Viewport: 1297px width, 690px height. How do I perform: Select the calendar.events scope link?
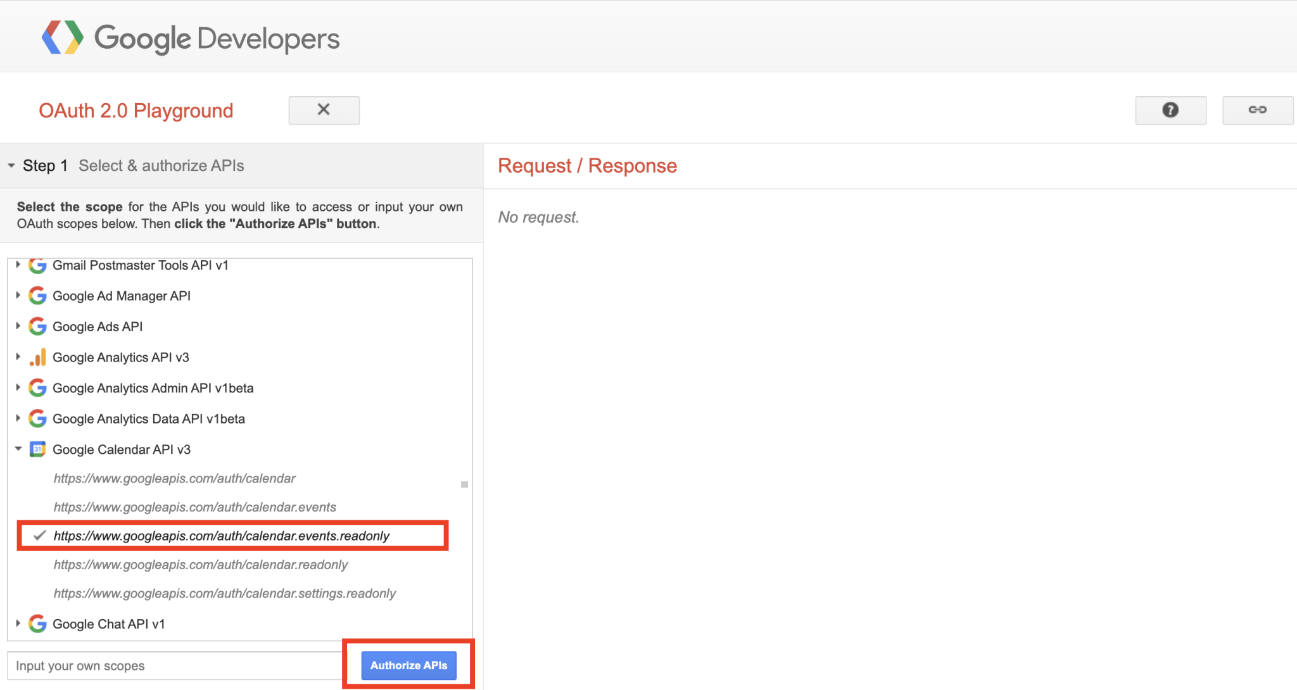tap(195, 507)
